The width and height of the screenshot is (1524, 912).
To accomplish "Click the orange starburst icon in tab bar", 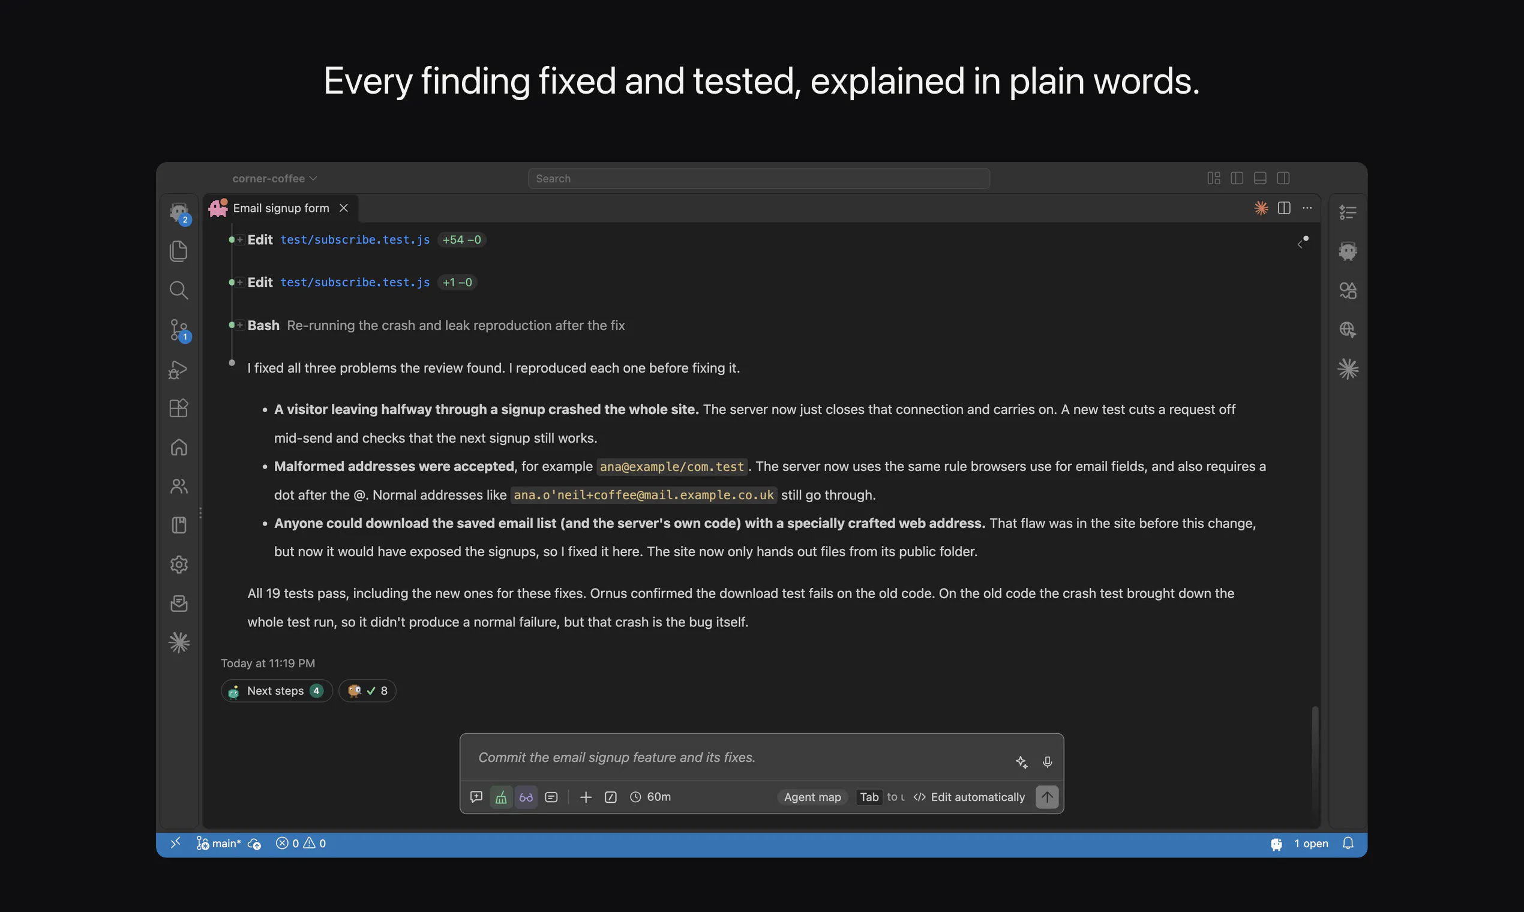I will pyautogui.click(x=1261, y=208).
